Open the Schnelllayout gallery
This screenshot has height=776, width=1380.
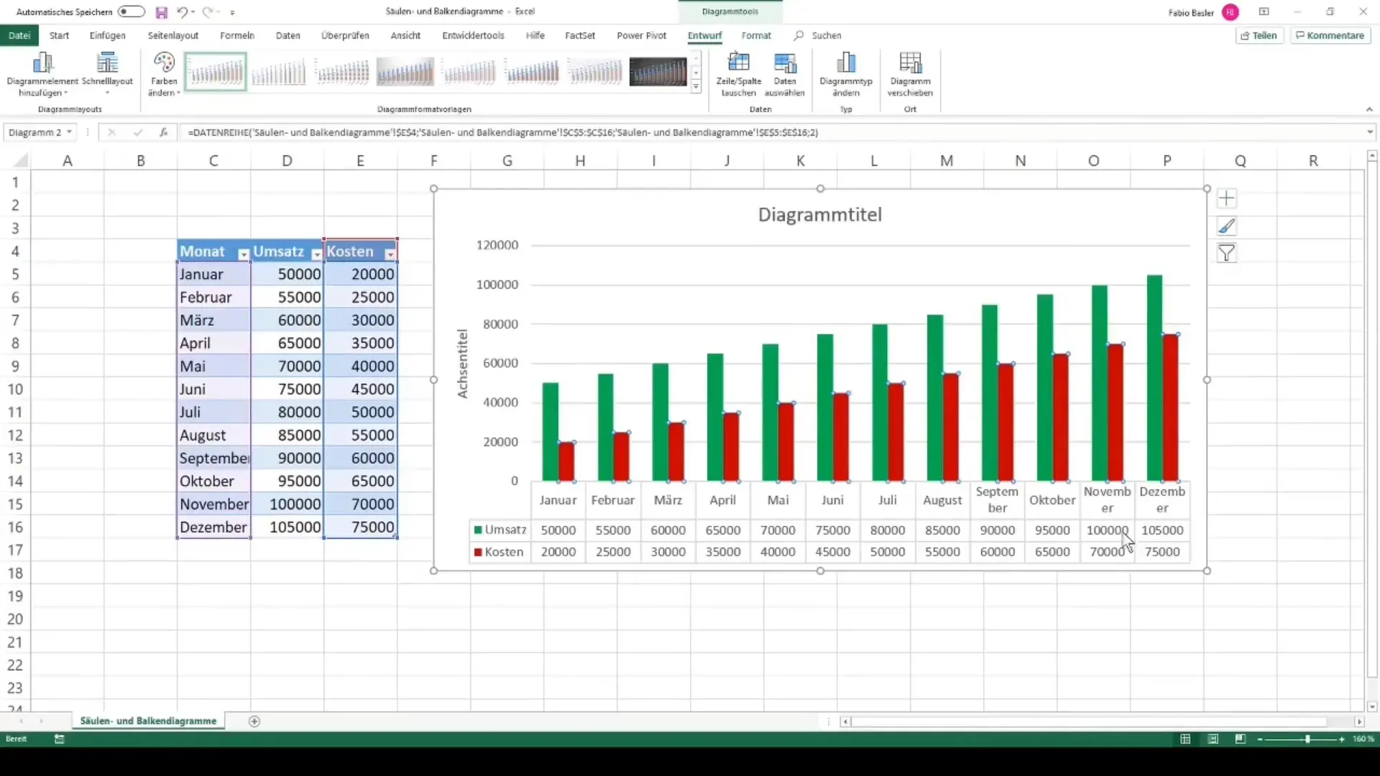(x=107, y=74)
